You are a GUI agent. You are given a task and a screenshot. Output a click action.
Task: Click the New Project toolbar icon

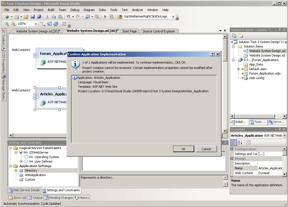[x=7, y=17]
